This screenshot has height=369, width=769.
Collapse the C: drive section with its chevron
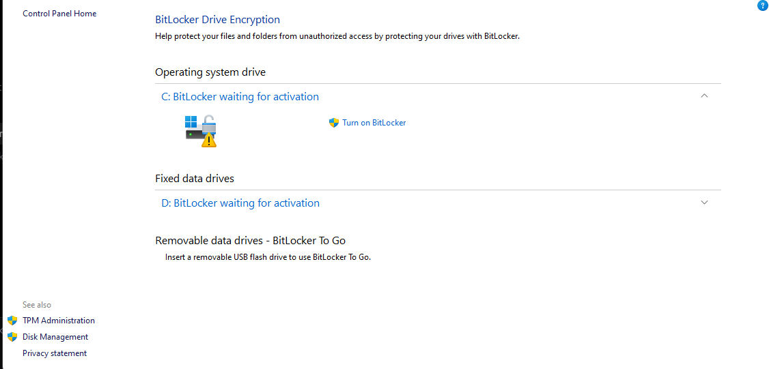pyautogui.click(x=704, y=96)
